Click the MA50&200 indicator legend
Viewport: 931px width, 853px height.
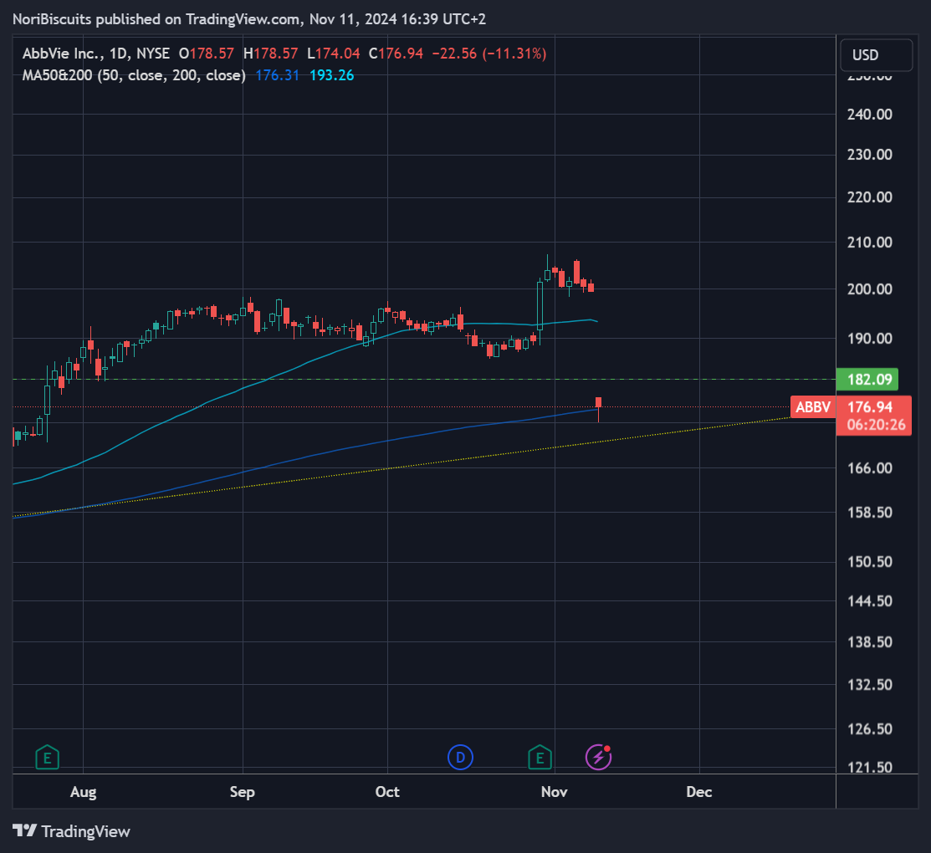click(x=134, y=75)
